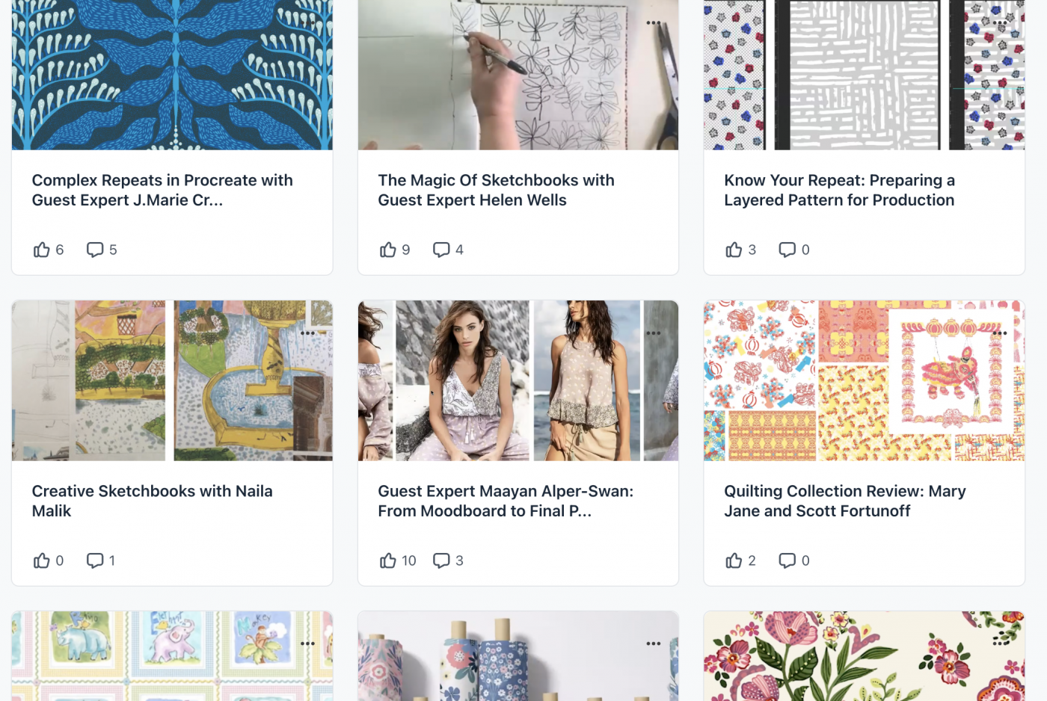Like the "Creative Sketchbooks with Naila Malik" post
The image size is (1047, 701).
tap(41, 560)
